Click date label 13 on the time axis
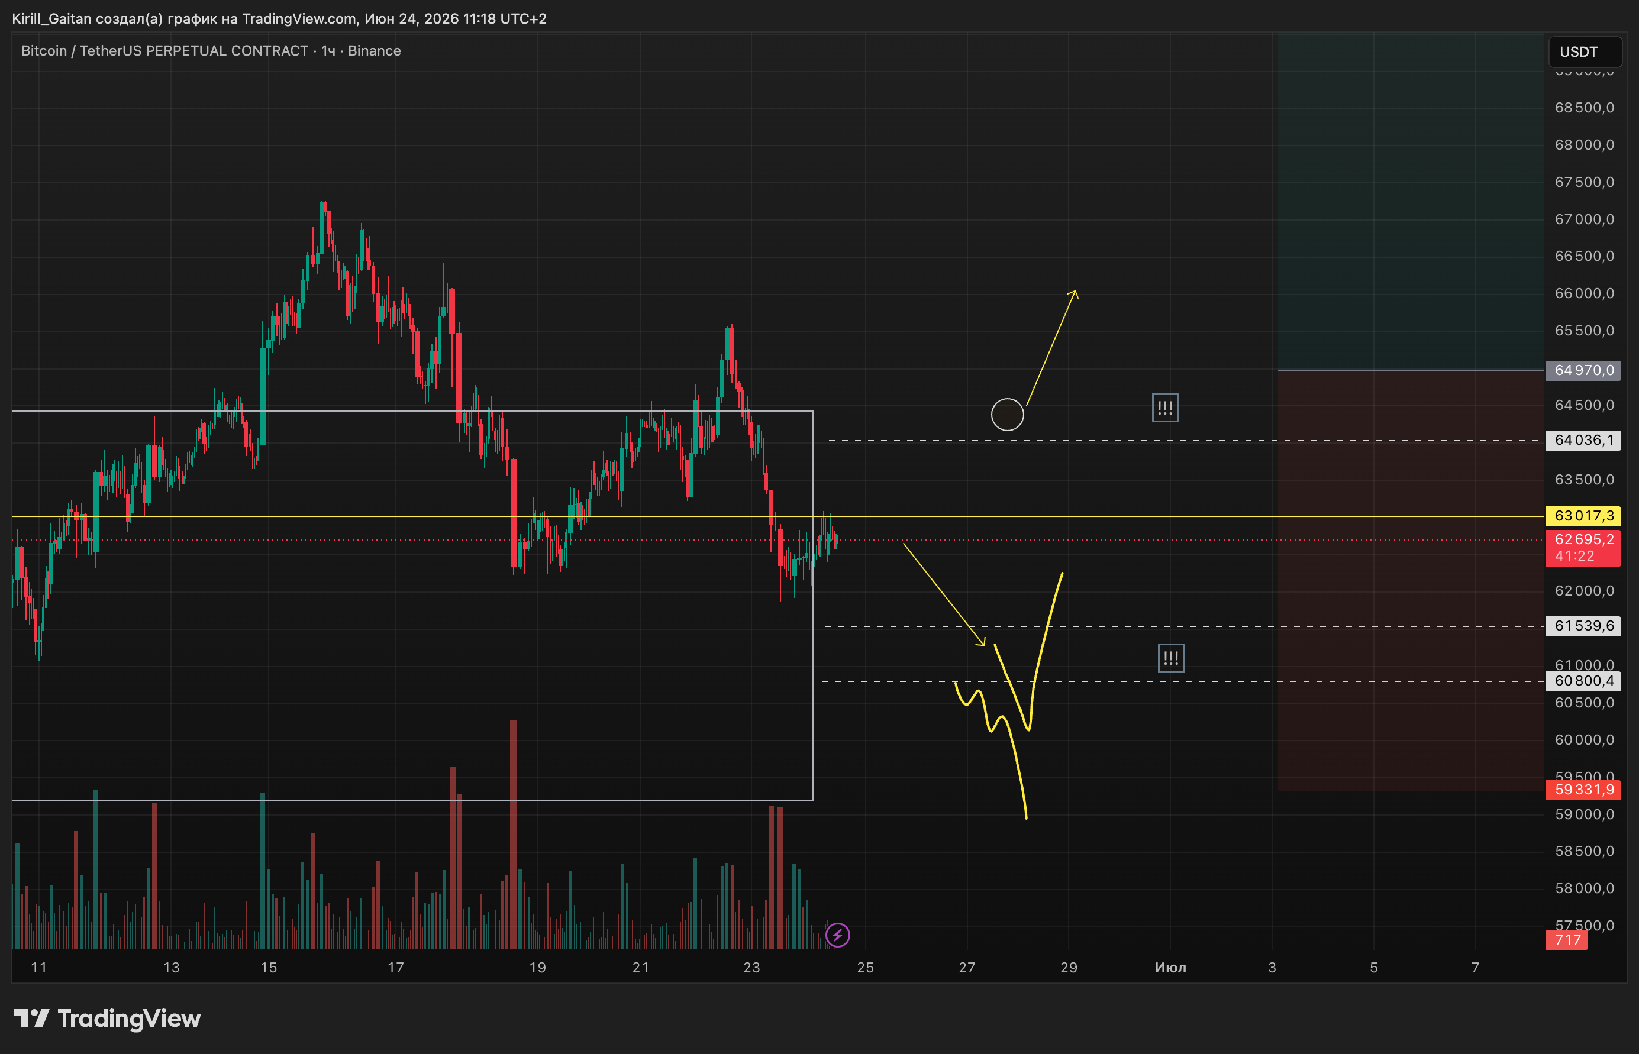Screen dimensions: 1639x1054 (171, 967)
